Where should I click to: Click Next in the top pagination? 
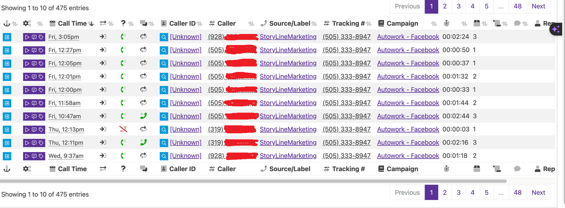[538, 6]
